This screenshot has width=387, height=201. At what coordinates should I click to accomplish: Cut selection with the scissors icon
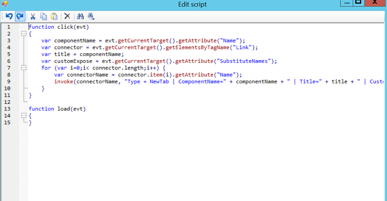[x=33, y=16]
